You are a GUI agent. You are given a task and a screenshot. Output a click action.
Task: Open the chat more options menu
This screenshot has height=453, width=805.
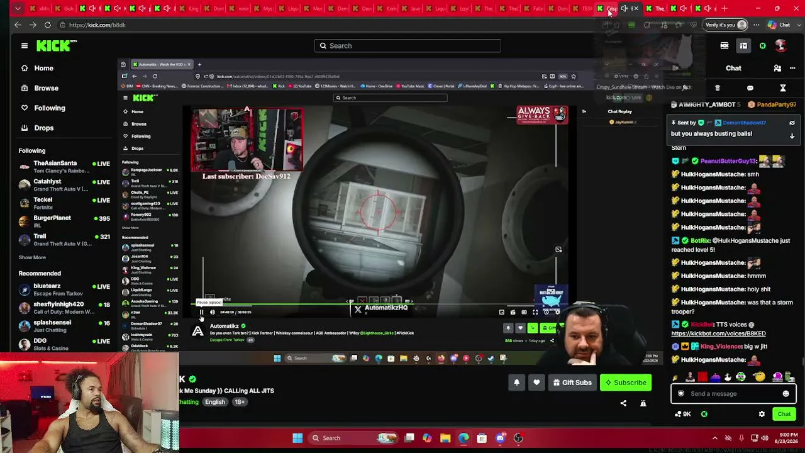click(x=792, y=68)
